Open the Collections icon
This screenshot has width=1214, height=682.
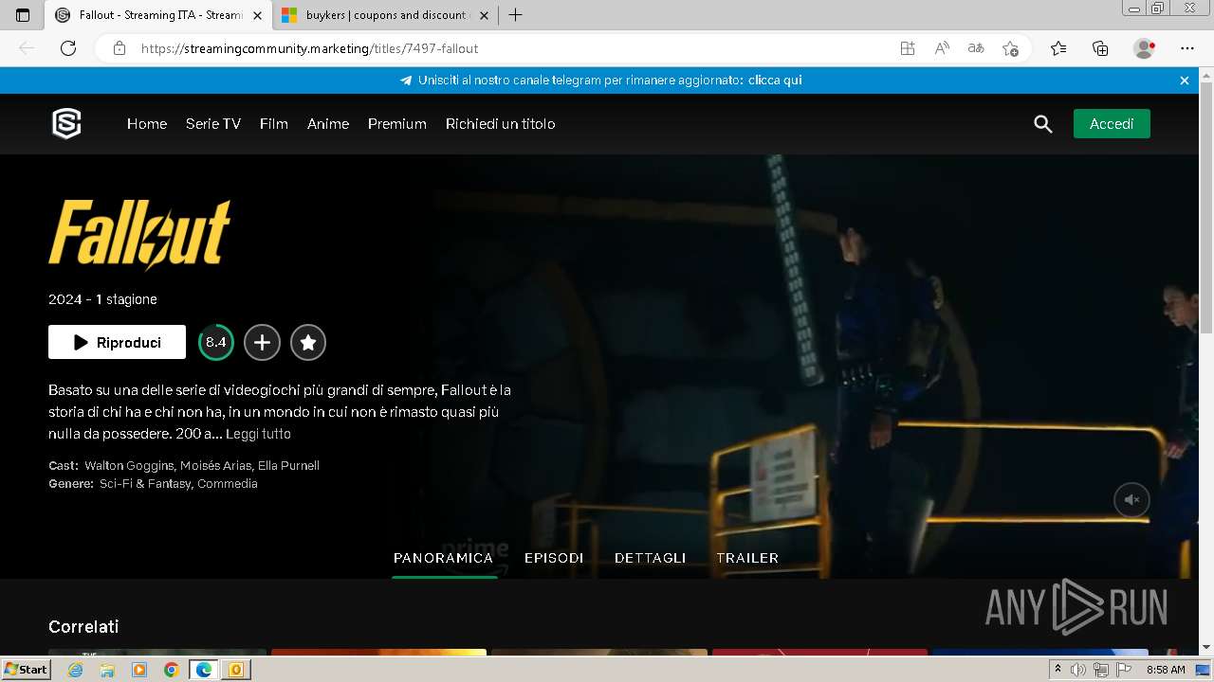pos(1100,48)
